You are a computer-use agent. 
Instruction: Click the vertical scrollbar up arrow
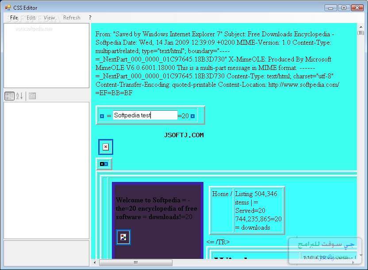click(361, 27)
